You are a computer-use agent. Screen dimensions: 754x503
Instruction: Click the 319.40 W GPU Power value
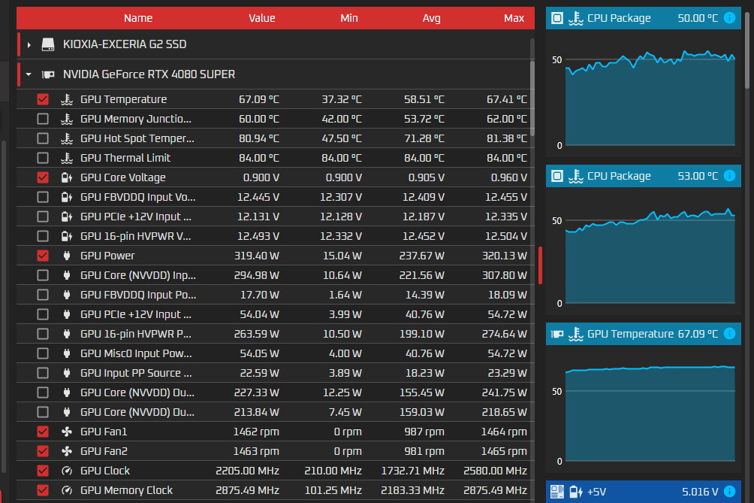coord(256,256)
